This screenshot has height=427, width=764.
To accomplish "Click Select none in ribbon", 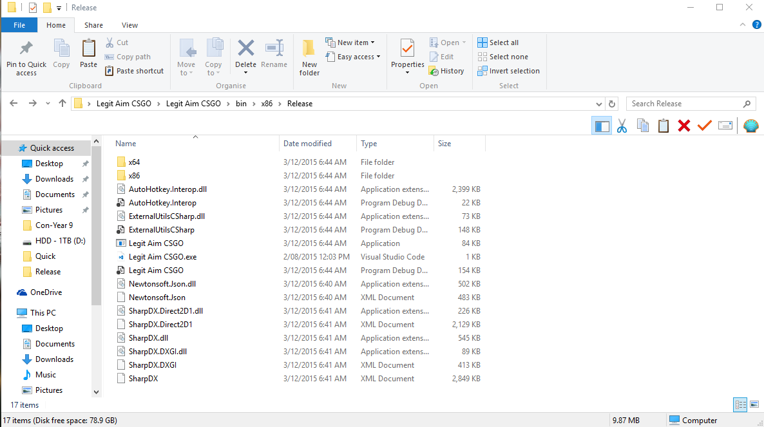I will [503, 57].
